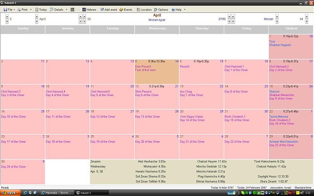Screen dimensions: 314x196
Task: Expand the Print dropdown arrow
Action: tap(31, 9)
